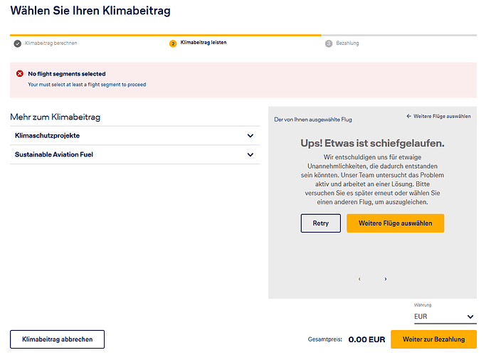The height and width of the screenshot is (355, 491).
Task: Advance to next flight with right arrow
Action: pos(386,279)
